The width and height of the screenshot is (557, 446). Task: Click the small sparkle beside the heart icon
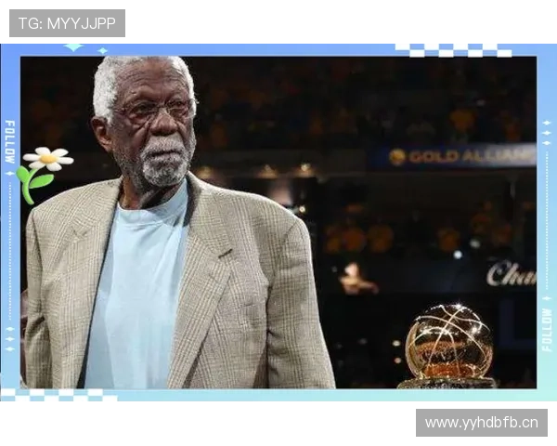click(x=102, y=51)
